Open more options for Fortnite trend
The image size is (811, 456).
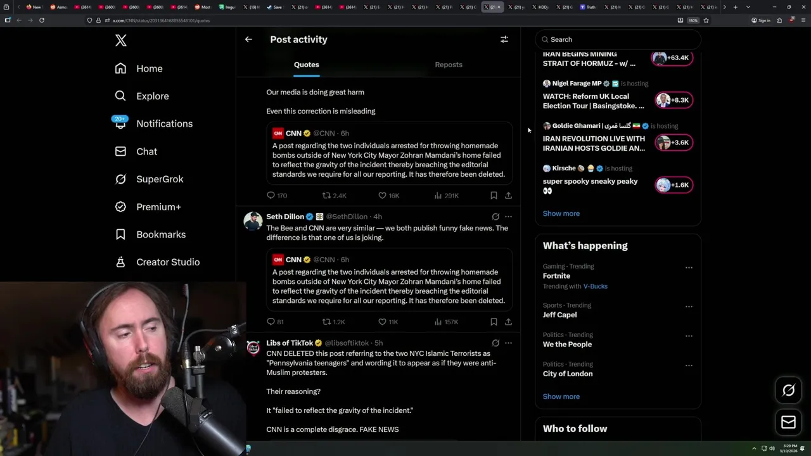(689, 267)
